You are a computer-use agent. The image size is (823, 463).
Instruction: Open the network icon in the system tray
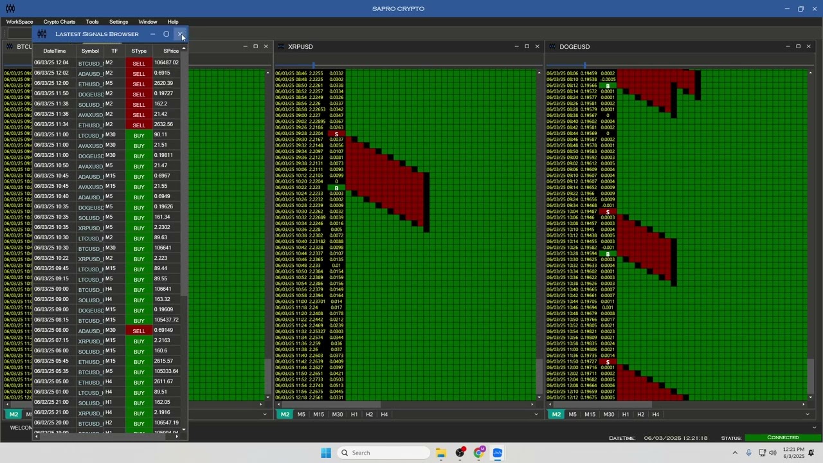coord(762,453)
